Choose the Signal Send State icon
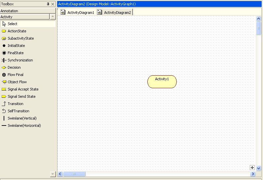The width and height of the screenshot is (263, 180). (x=4, y=96)
